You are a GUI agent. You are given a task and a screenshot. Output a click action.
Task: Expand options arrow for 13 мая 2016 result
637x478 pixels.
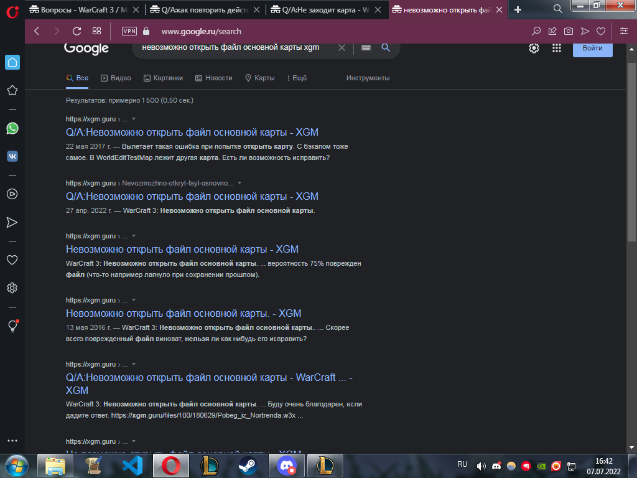(134, 301)
